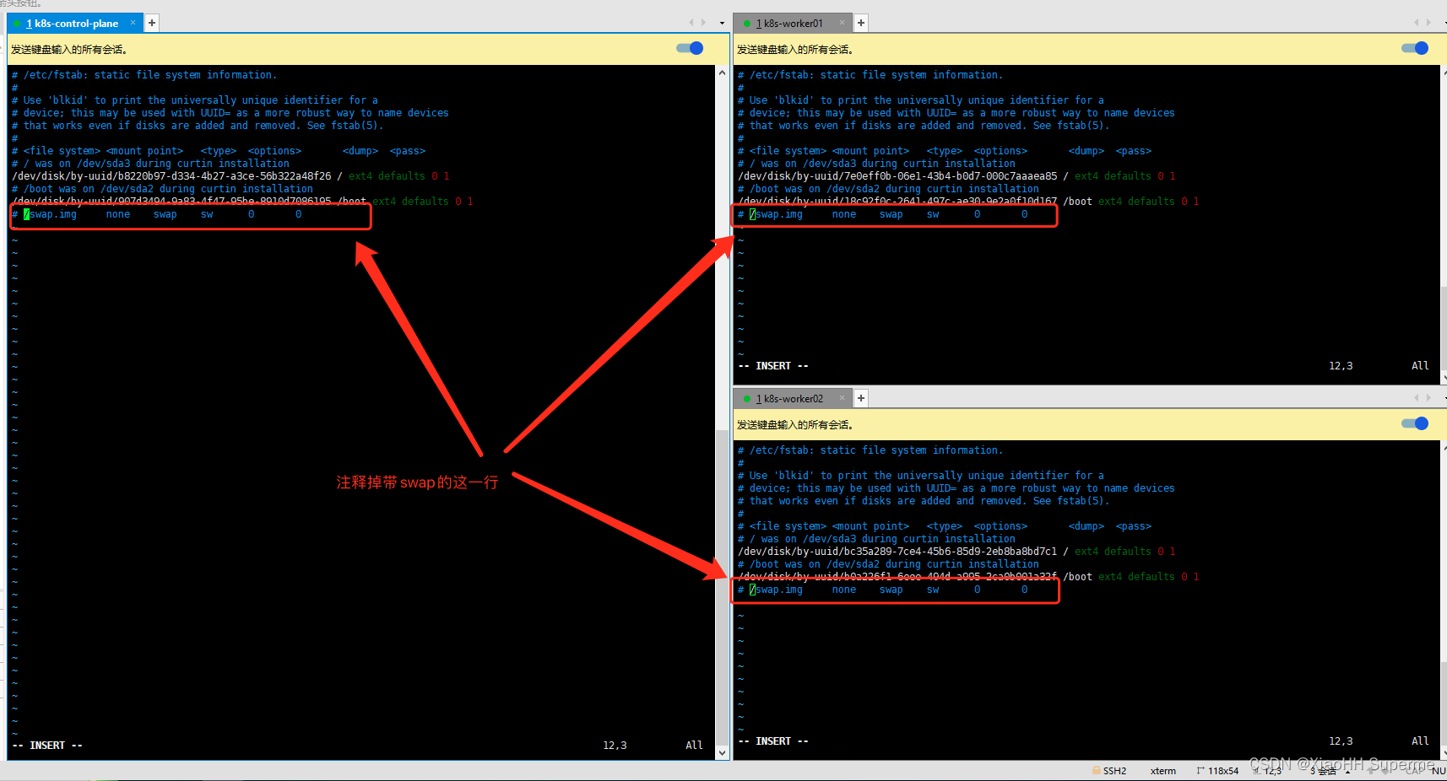Click the '/etc/fstab' header line in control-plane
This screenshot has height=781, width=1447.
(144, 75)
